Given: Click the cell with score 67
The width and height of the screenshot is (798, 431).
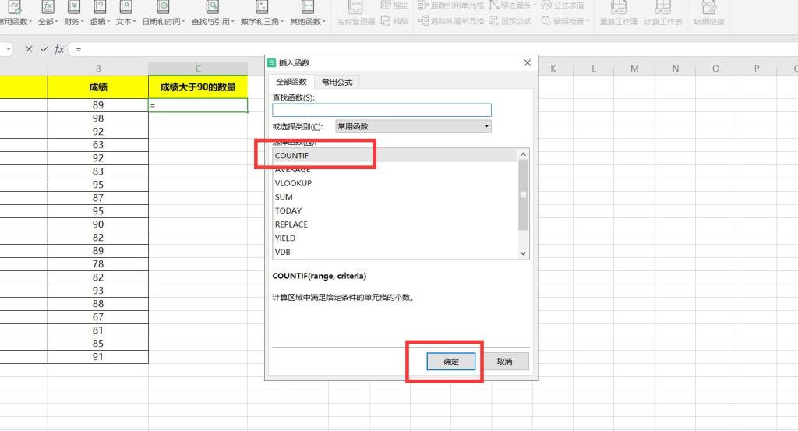Looking at the screenshot, I should 98,316.
